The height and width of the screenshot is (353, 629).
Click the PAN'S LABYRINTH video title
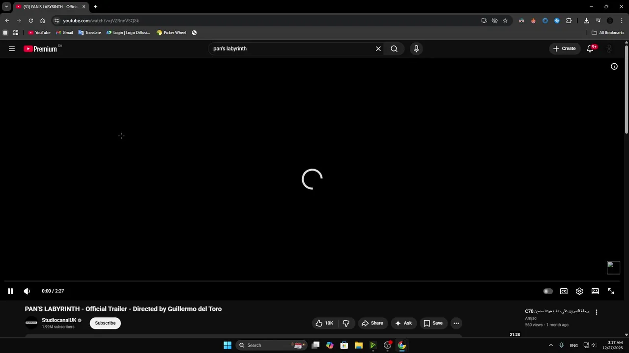tap(123, 309)
